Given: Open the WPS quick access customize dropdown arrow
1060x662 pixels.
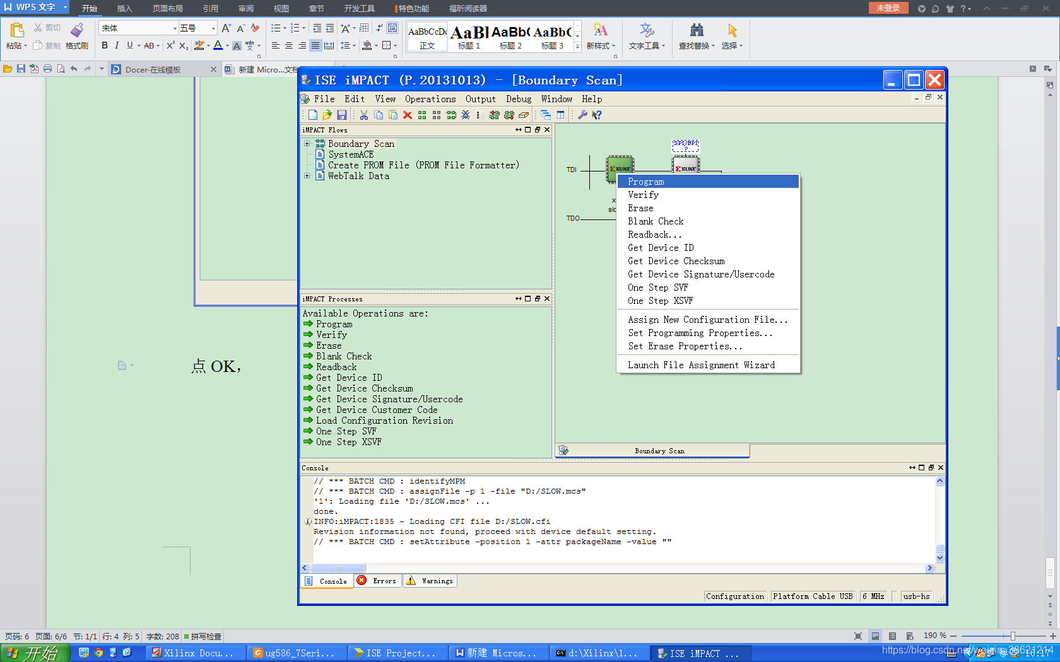Looking at the screenshot, I should coord(102,69).
